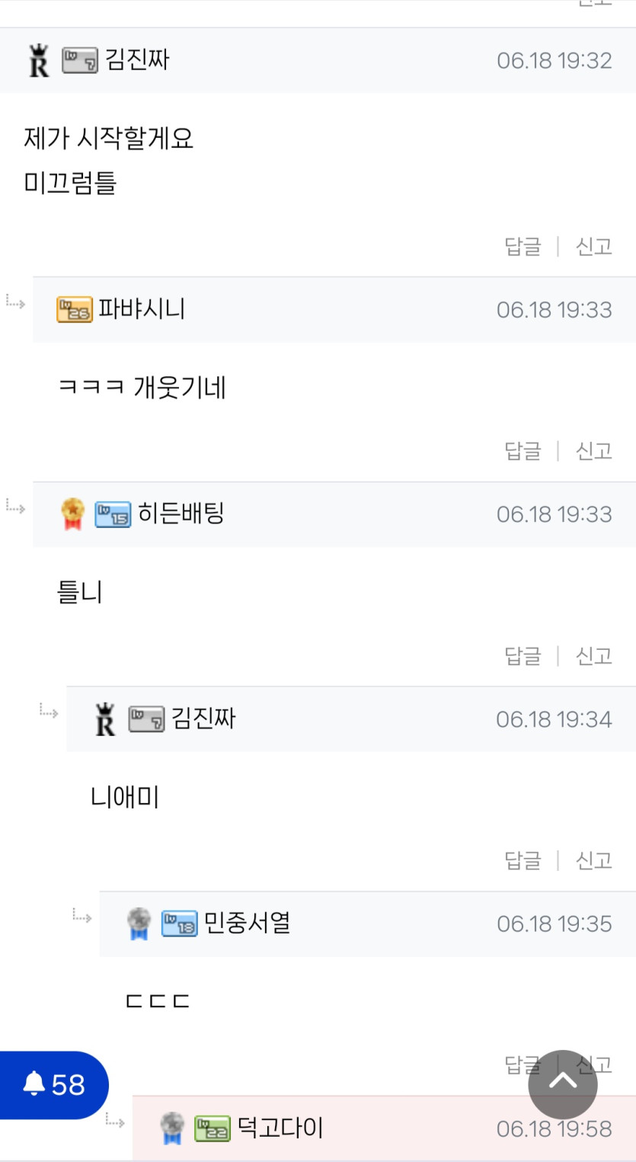
Task: Click the silver medal icon beside 민중서열
Action: click(139, 924)
